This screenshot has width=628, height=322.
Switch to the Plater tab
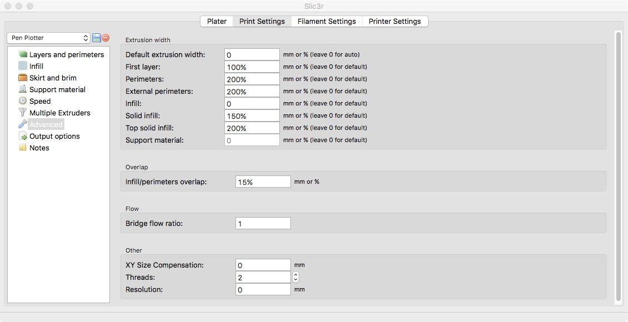(x=216, y=21)
